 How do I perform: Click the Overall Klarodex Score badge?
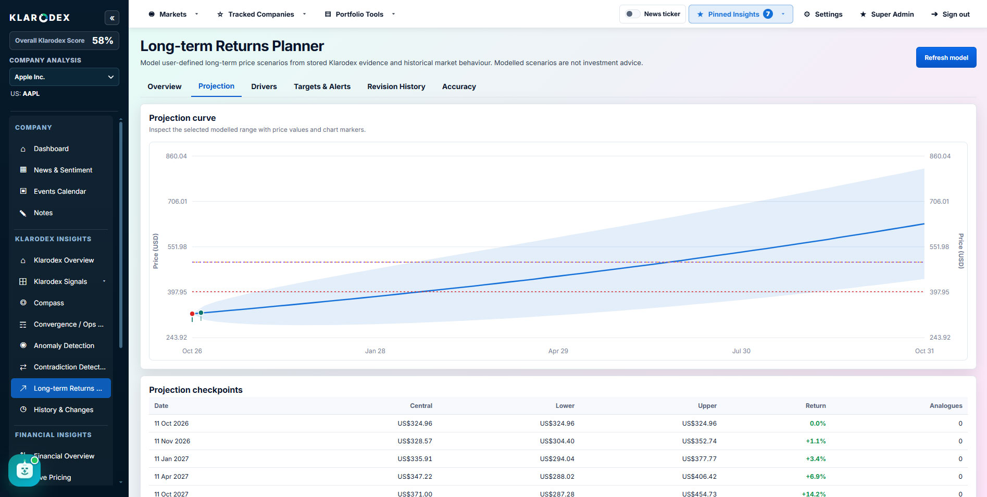[x=64, y=41]
